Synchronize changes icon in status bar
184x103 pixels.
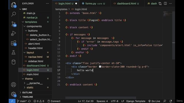pyautogui.click(x=29, y=101)
